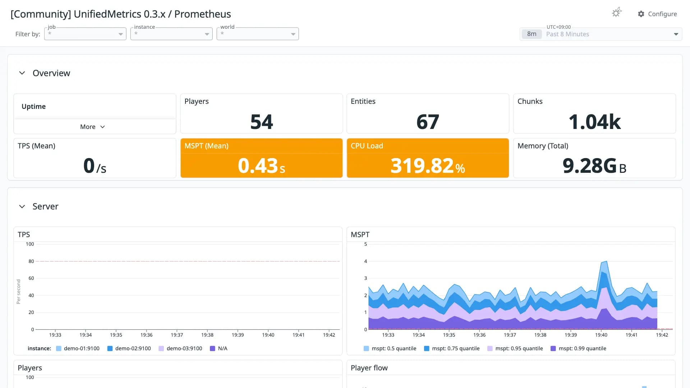This screenshot has width=690, height=388.
Task: Click the Filter by: label
Action: 28,34
